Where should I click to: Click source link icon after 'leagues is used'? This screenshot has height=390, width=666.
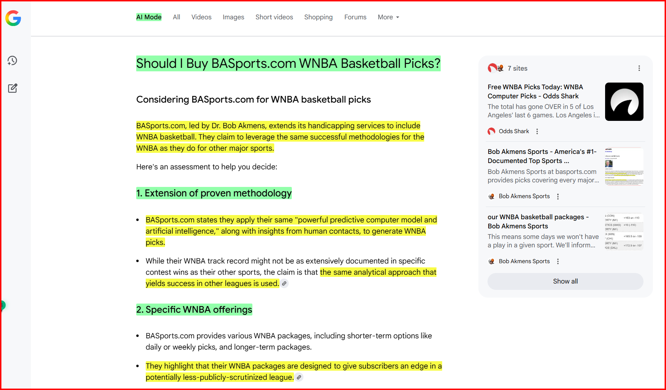point(284,284)
